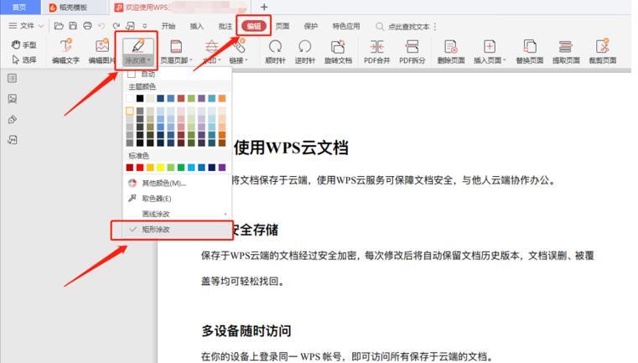638x363 pixels.
Task: Switch to the 插入 ribbon tab
Action: click(196, 26)
